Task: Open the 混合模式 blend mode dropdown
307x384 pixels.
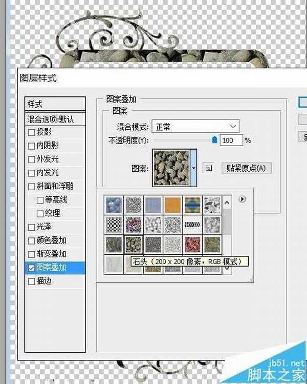Action: point(195,126)
